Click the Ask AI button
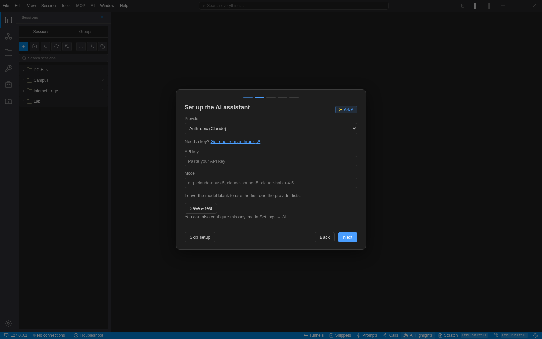 [346, 110]
